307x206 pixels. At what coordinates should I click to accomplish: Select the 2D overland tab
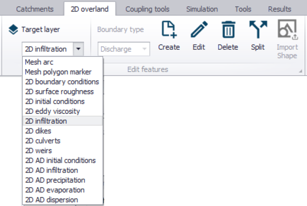pos(90,9)
